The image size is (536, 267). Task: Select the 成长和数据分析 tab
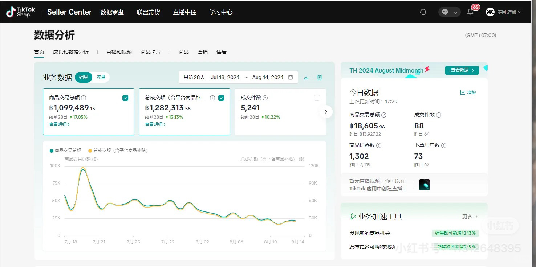pos(71,52)
